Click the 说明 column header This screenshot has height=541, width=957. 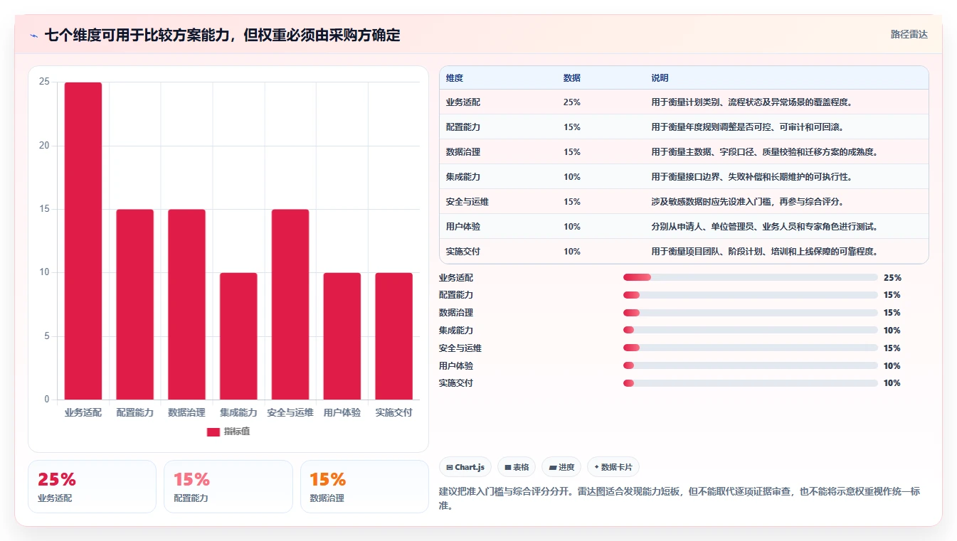(660, 78)
